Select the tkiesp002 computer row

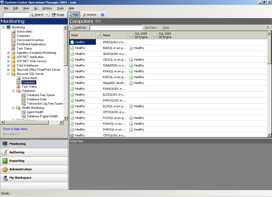pyautogui.click(x=168, y=83)
